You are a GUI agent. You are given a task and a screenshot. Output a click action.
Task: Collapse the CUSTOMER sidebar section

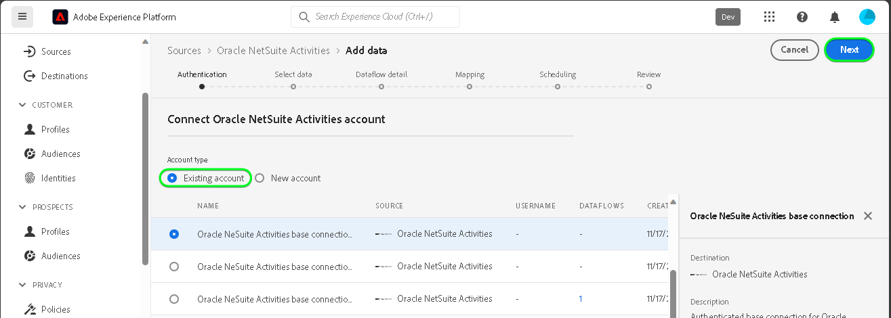coord(22,105)
